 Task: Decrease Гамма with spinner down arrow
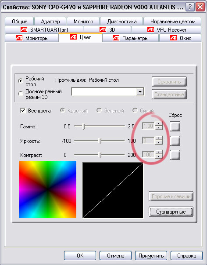tap(159, 128)
